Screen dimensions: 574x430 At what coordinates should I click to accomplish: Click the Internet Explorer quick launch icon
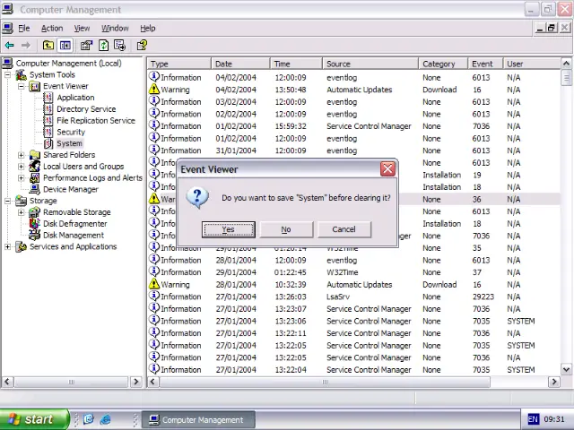[x=106, y=419]
